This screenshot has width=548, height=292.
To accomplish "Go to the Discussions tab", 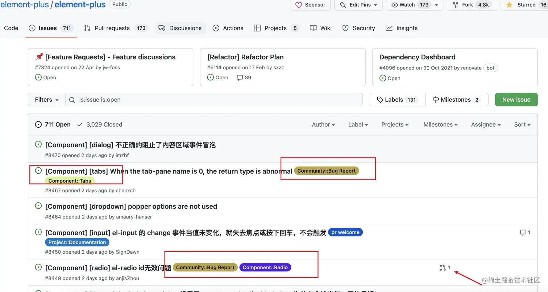I will click(180, 28).
